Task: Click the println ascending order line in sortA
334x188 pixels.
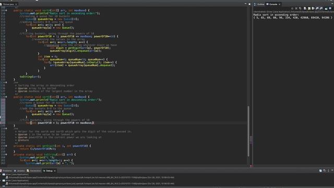Action: 59,14
